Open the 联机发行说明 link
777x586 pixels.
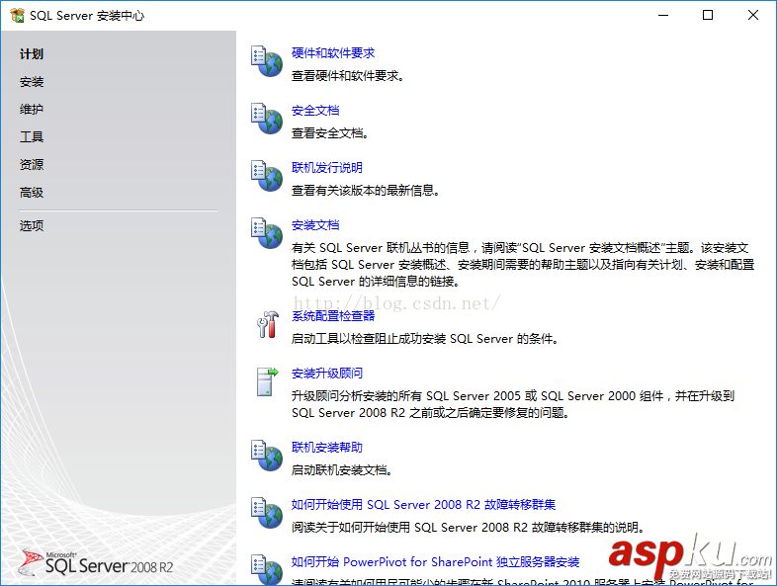(327, 168)
